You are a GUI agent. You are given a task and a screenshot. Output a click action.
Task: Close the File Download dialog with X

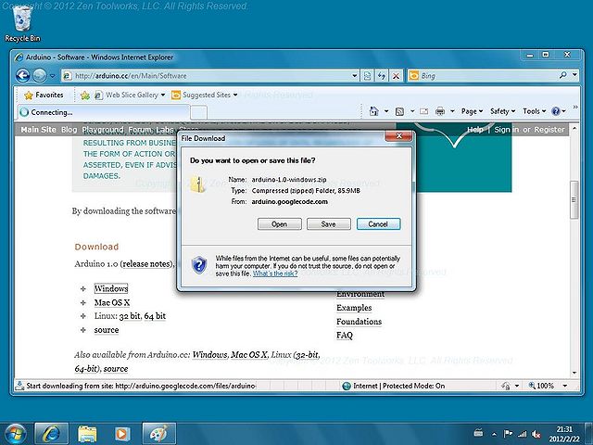[x=398, y=136]
